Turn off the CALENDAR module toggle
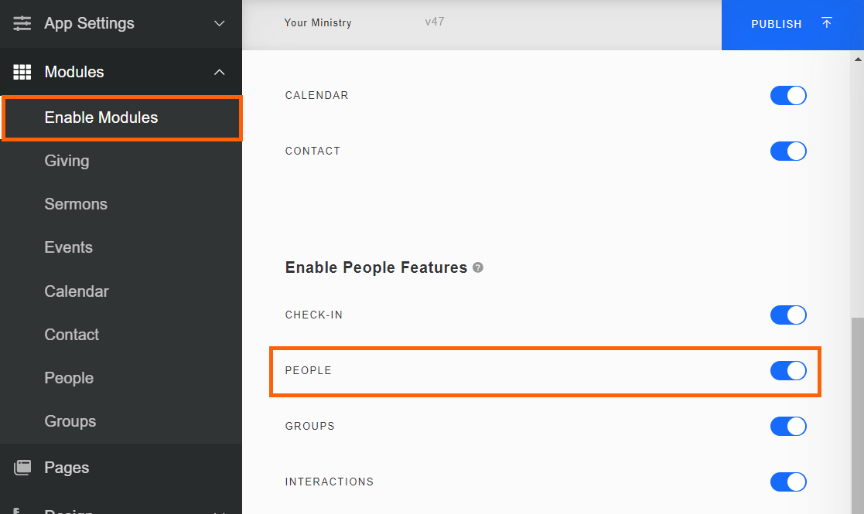 [788, 95]
